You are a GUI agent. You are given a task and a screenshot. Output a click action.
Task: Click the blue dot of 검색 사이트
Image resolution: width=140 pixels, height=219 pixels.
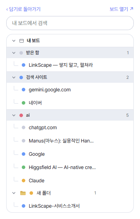(21, 78)
